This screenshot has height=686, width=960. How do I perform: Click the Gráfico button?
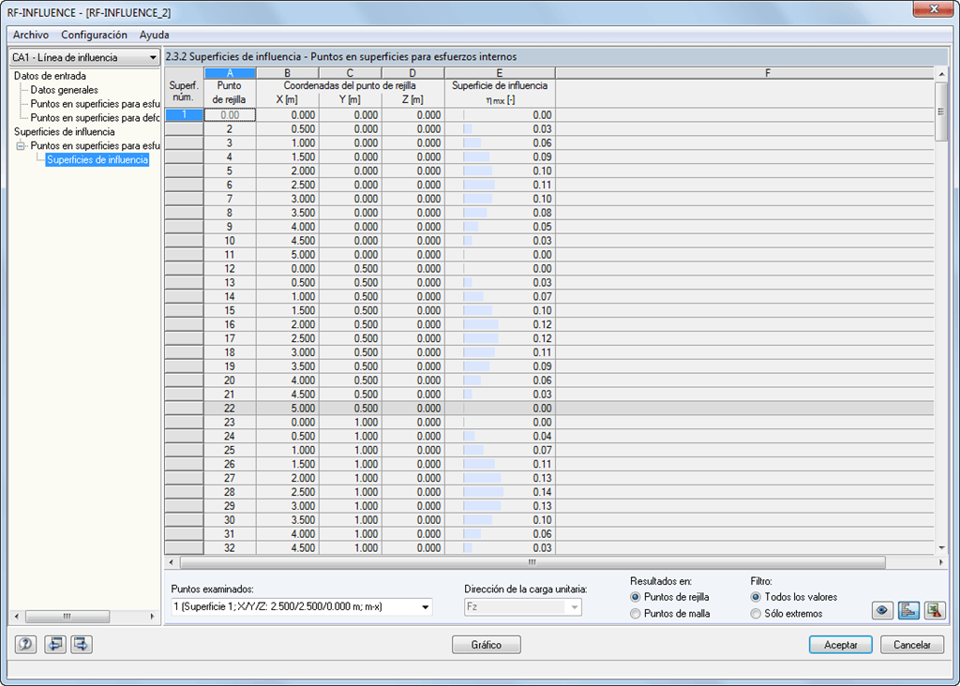(x=487, y=645)
